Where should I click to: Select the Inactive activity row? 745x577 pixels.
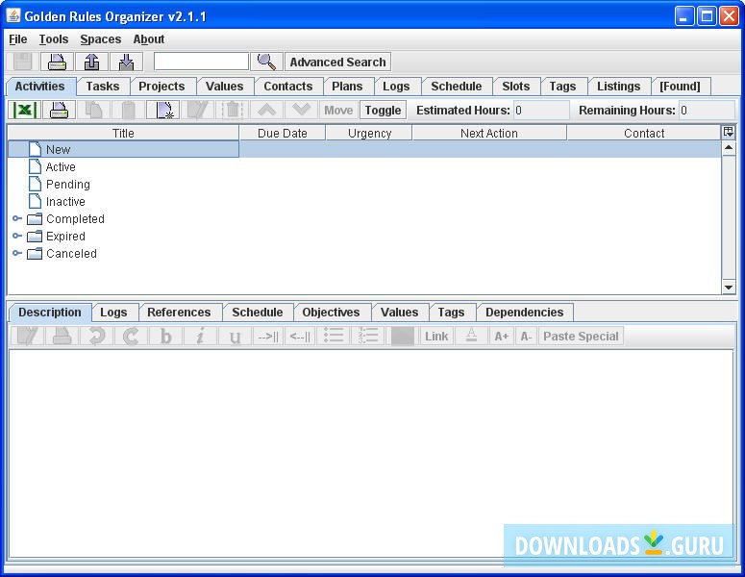tap(364, 202)
